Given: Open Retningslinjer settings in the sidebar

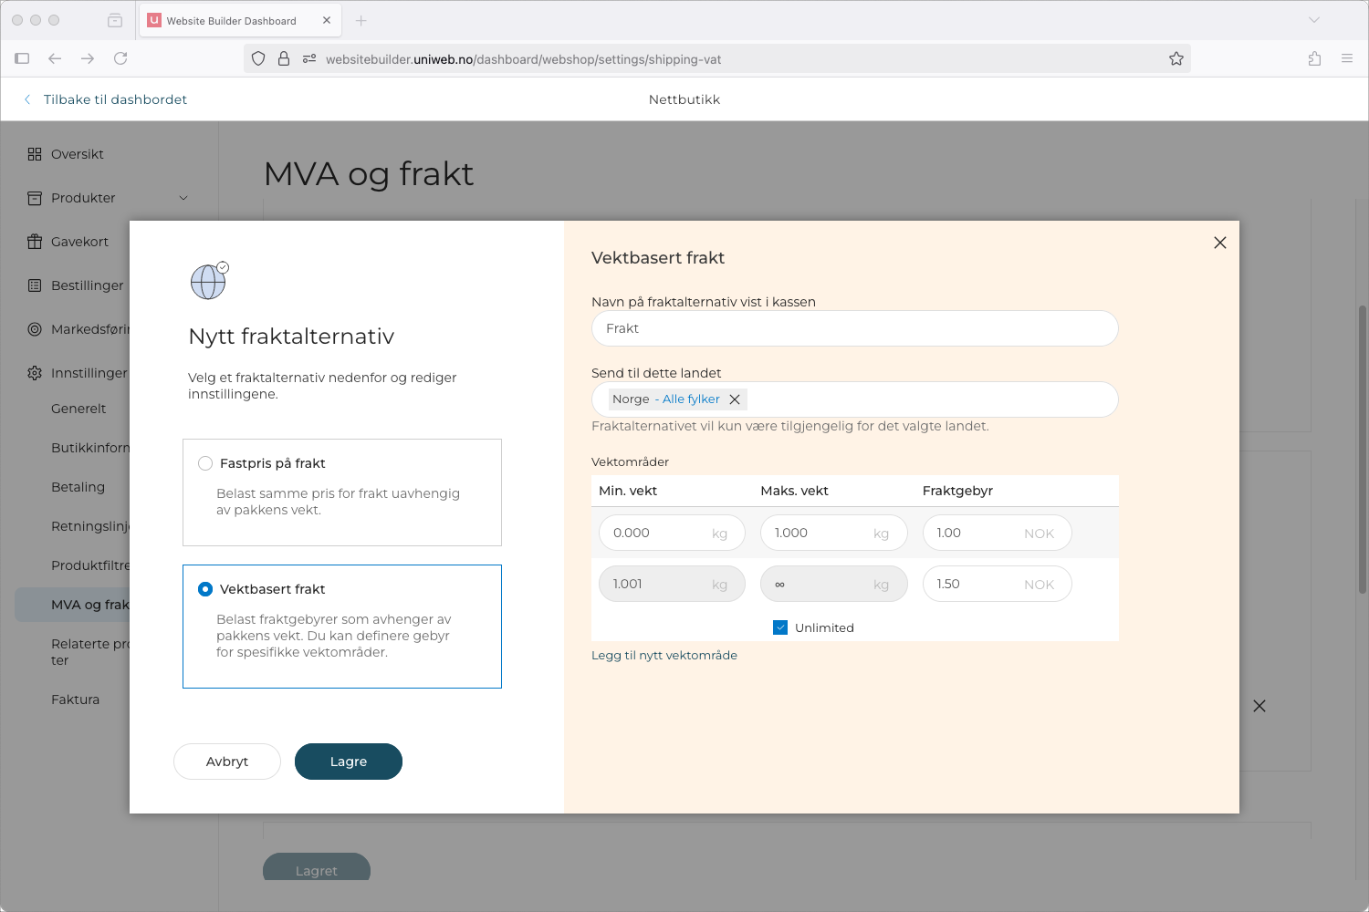Looking at the screenshot, I should (90, 526).
